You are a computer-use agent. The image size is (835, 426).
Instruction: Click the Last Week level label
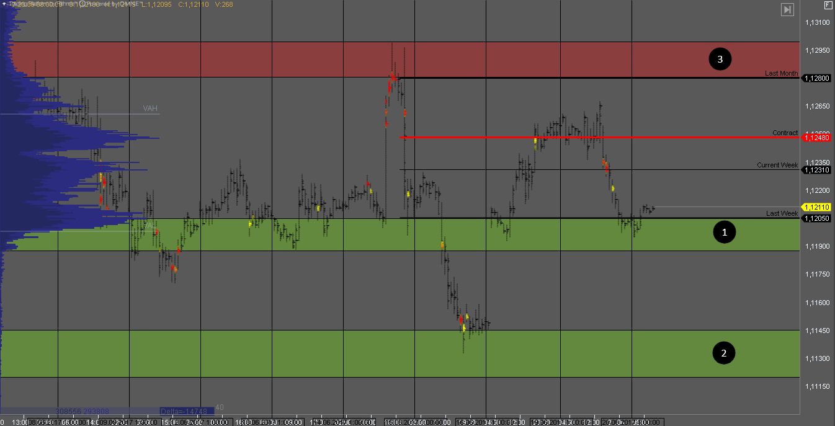tap(781, 213)
